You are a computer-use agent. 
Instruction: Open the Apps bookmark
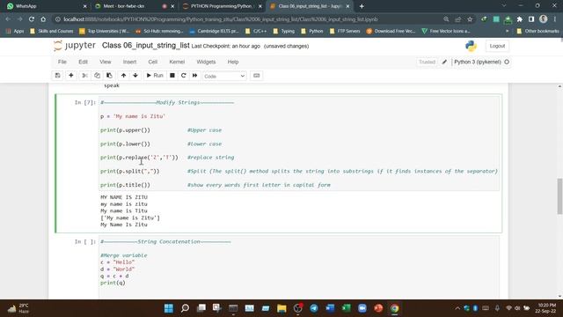coord(15,32)
